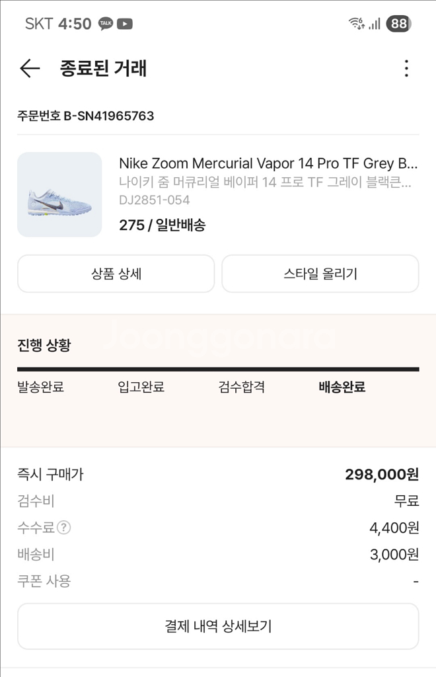Screen dimensions: 436x677
Task: Tap the YouTube notification icon
Action: coord(125,24)
